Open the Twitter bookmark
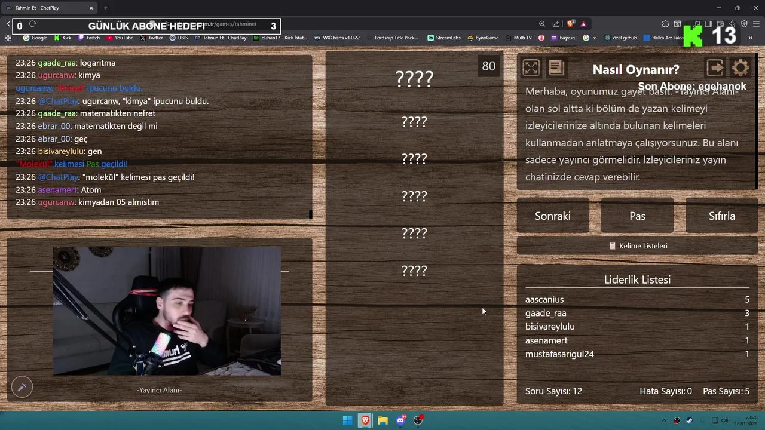 point(152,38)
